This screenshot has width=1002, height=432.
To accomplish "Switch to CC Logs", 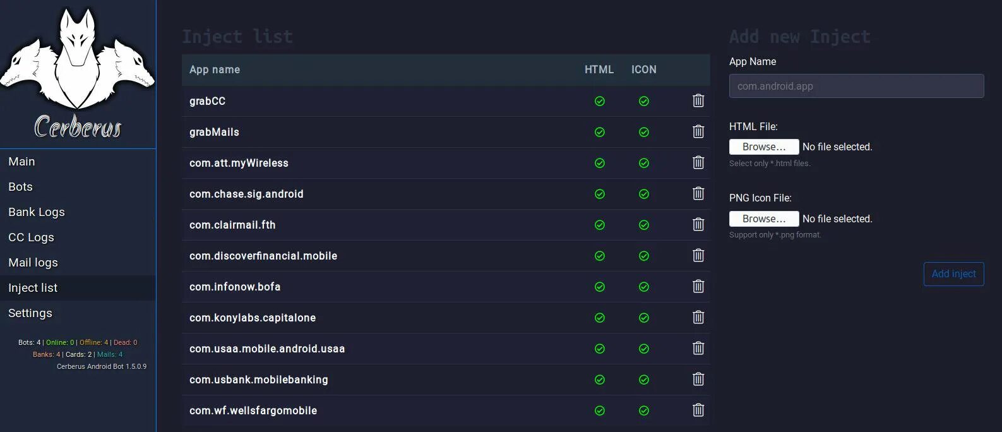I will (31, 237).
